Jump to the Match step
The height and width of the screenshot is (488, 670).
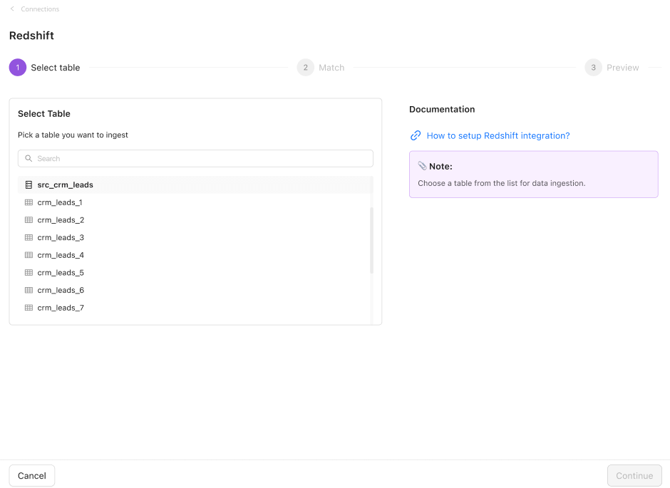click(x=321, y=68)
